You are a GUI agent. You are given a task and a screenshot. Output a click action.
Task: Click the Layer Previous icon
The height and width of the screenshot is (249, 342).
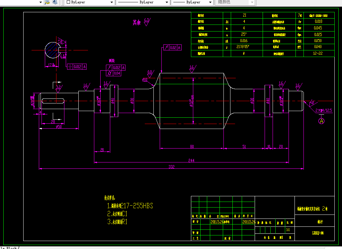55,2
